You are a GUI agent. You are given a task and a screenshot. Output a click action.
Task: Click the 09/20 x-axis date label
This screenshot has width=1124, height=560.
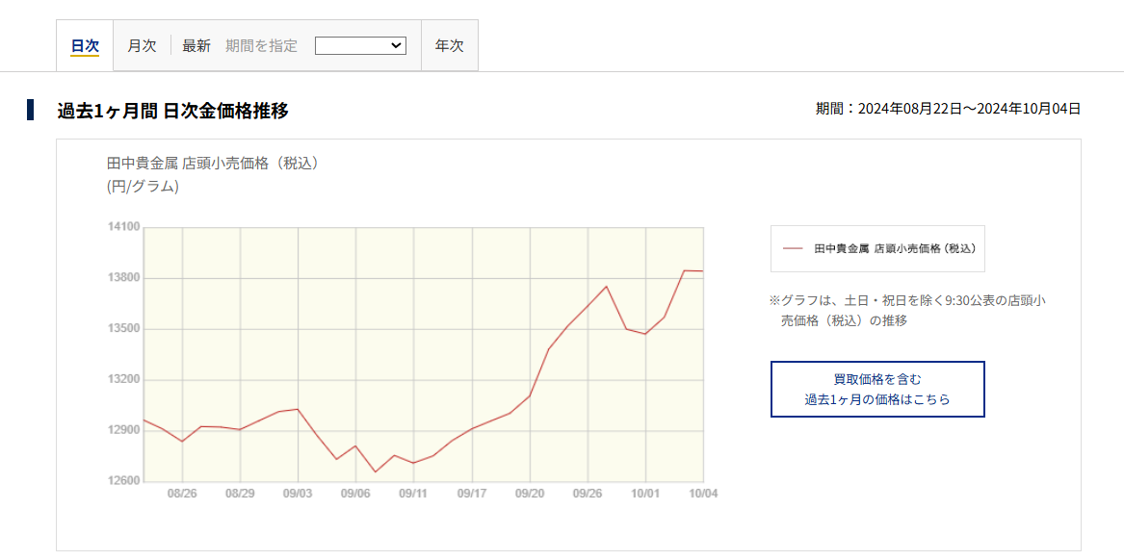[x=530, y=494]
